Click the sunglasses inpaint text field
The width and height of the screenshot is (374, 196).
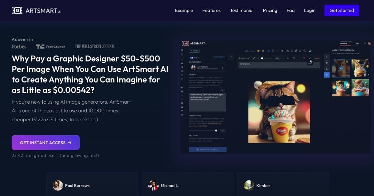(279, 65)
